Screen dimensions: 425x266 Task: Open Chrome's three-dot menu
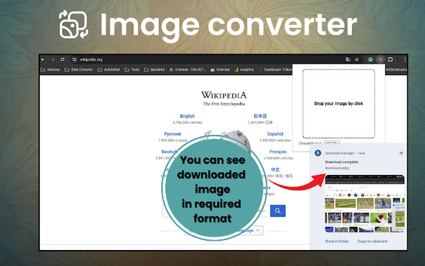(x=405, y=59)
